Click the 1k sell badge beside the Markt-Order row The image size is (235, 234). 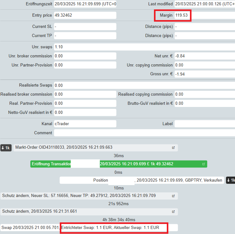(6, 148)
